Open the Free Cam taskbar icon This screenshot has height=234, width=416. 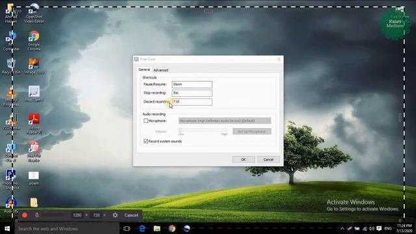[187, 228]
